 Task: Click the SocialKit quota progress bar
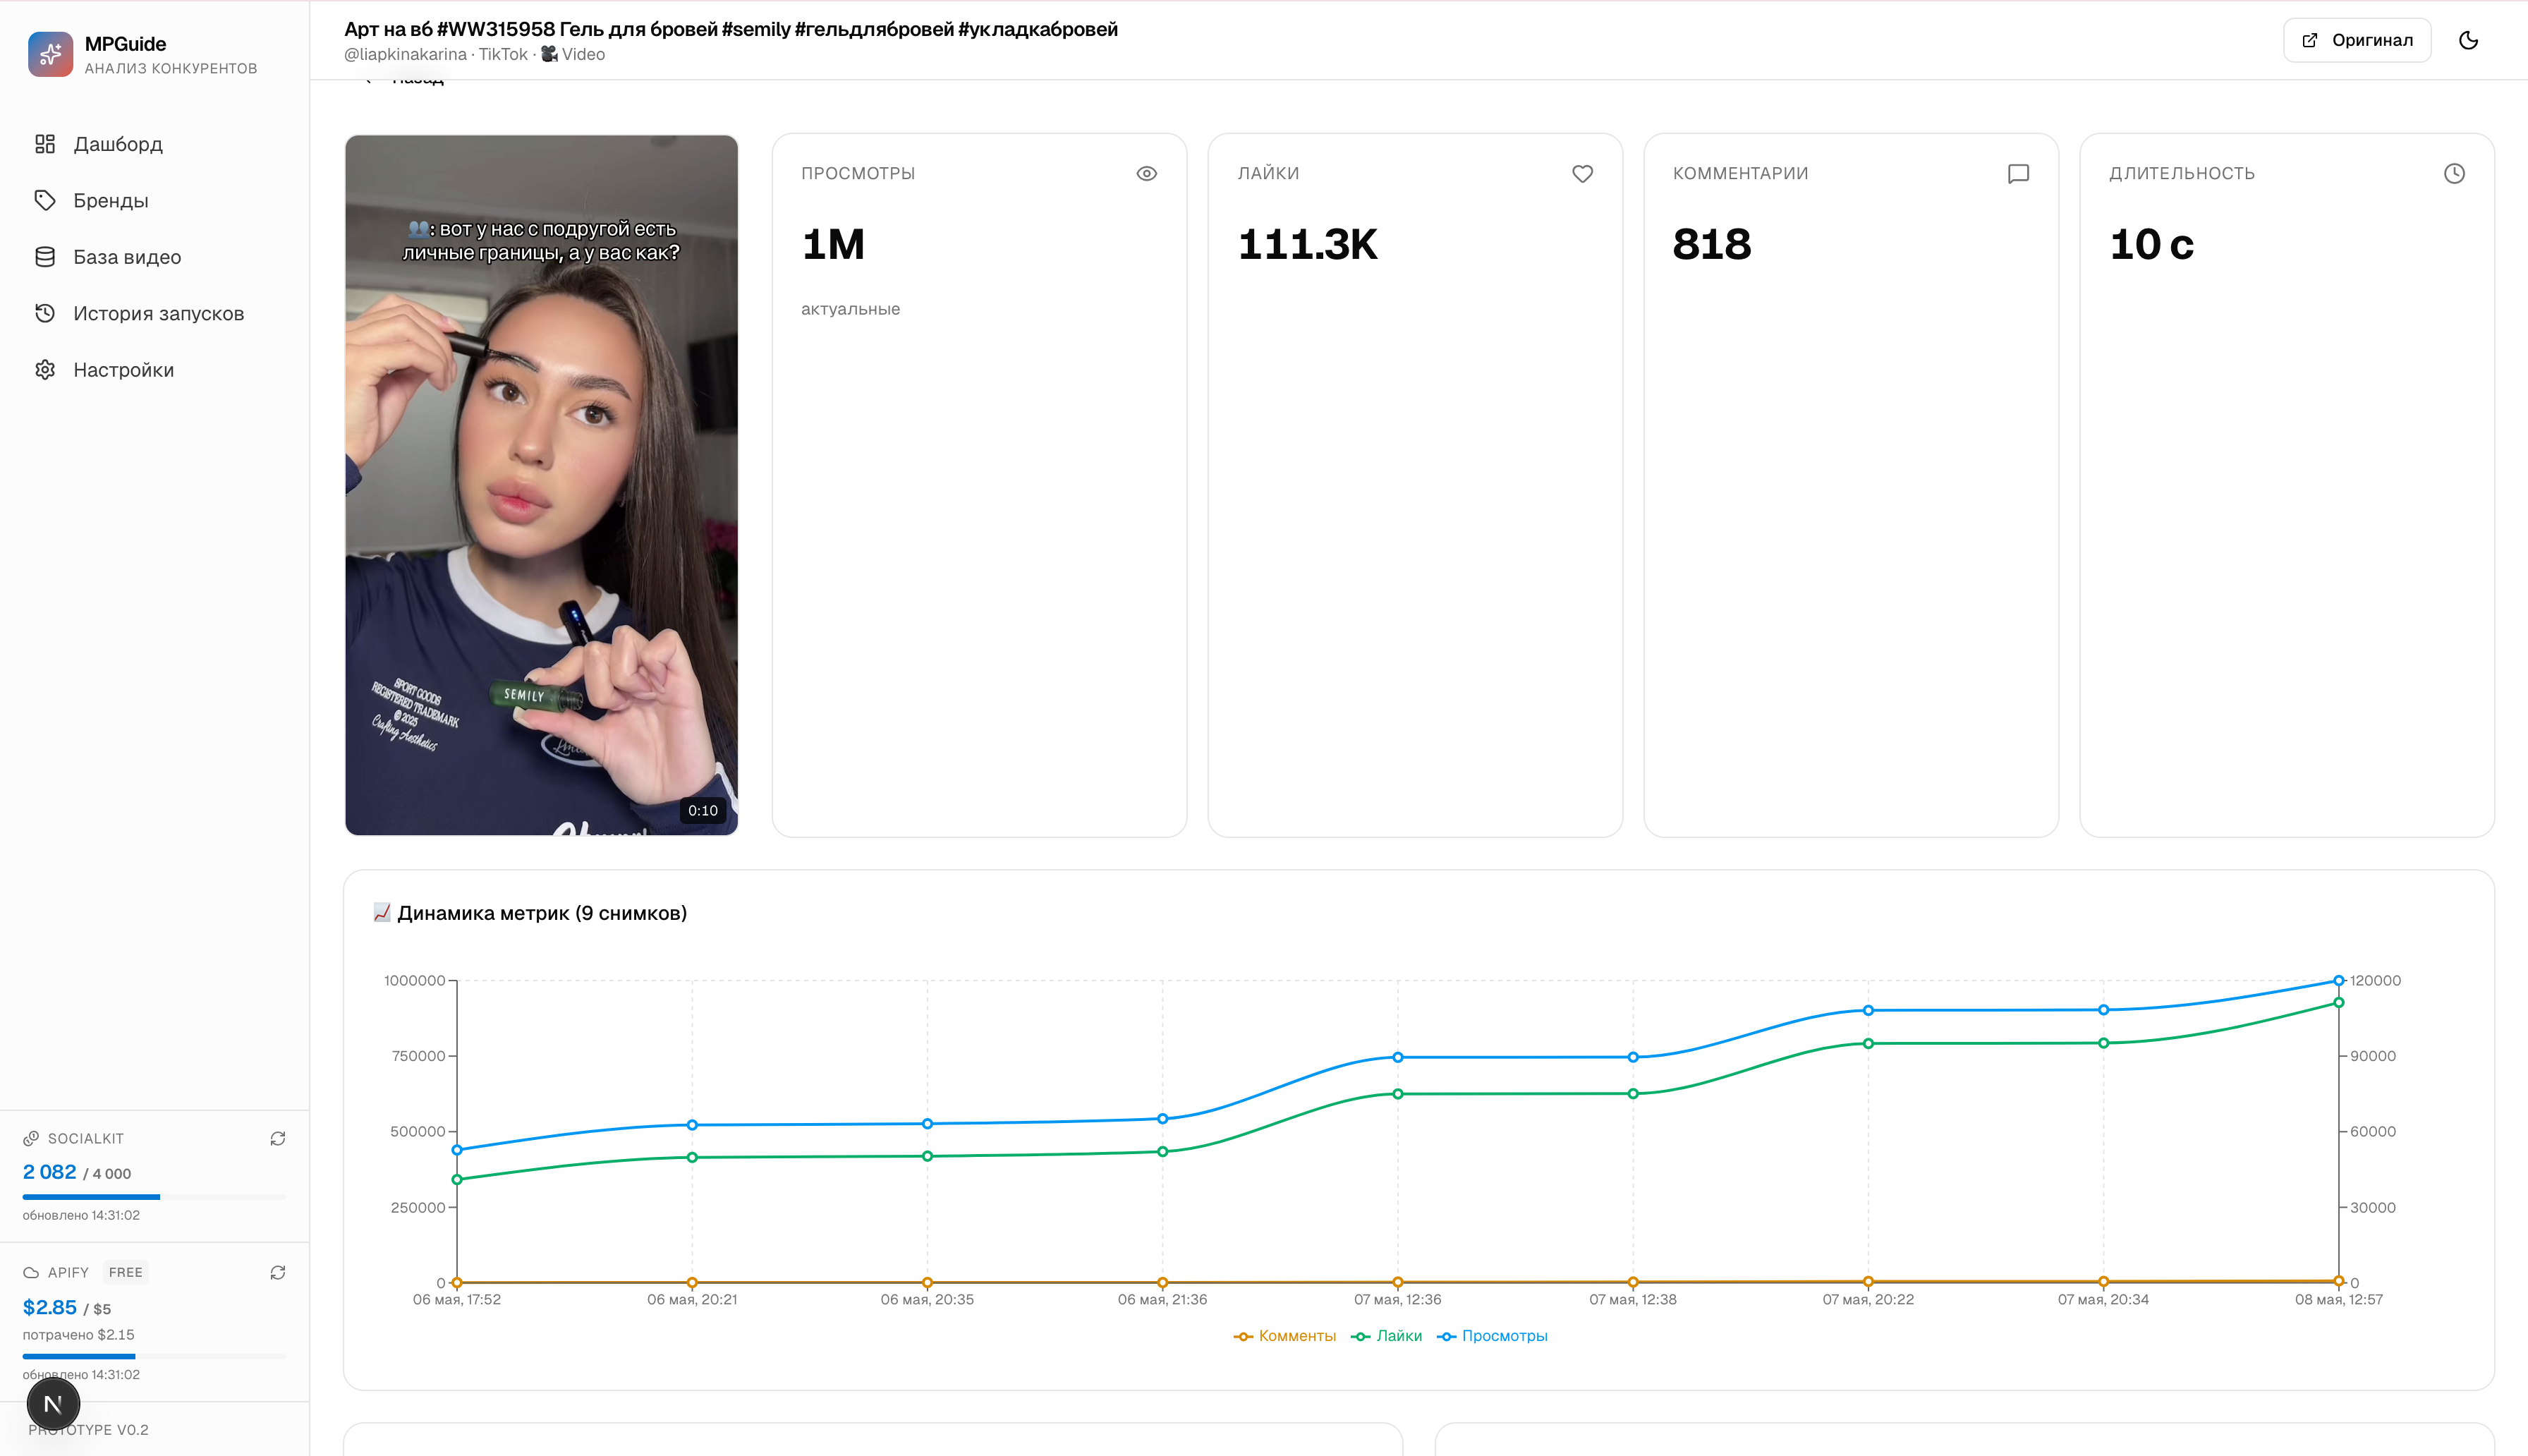coord(154,1196)
